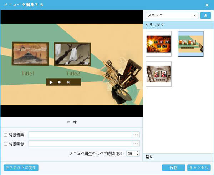Open the メニュー dropdown list
This screenshot has width=214, height=175.
point(172,15)
